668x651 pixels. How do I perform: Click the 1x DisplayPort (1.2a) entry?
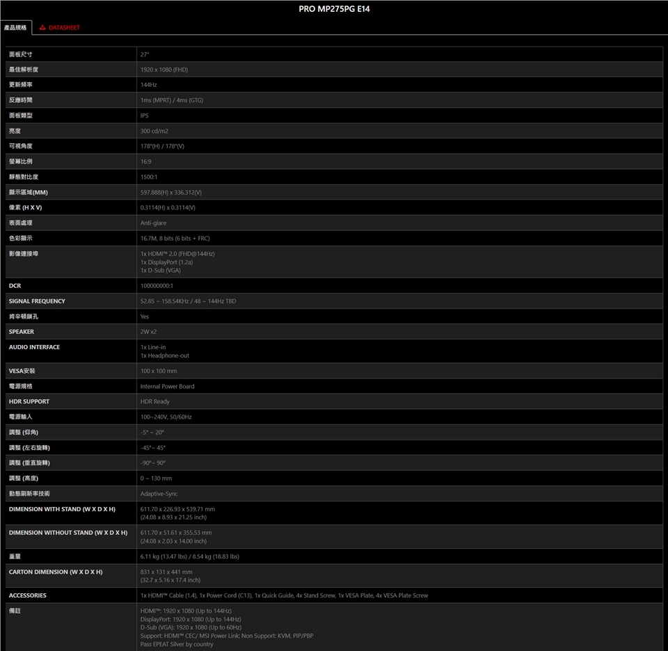click(166, 262)
